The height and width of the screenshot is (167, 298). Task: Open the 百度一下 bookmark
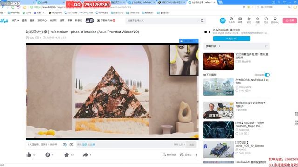tap(40, 13)
